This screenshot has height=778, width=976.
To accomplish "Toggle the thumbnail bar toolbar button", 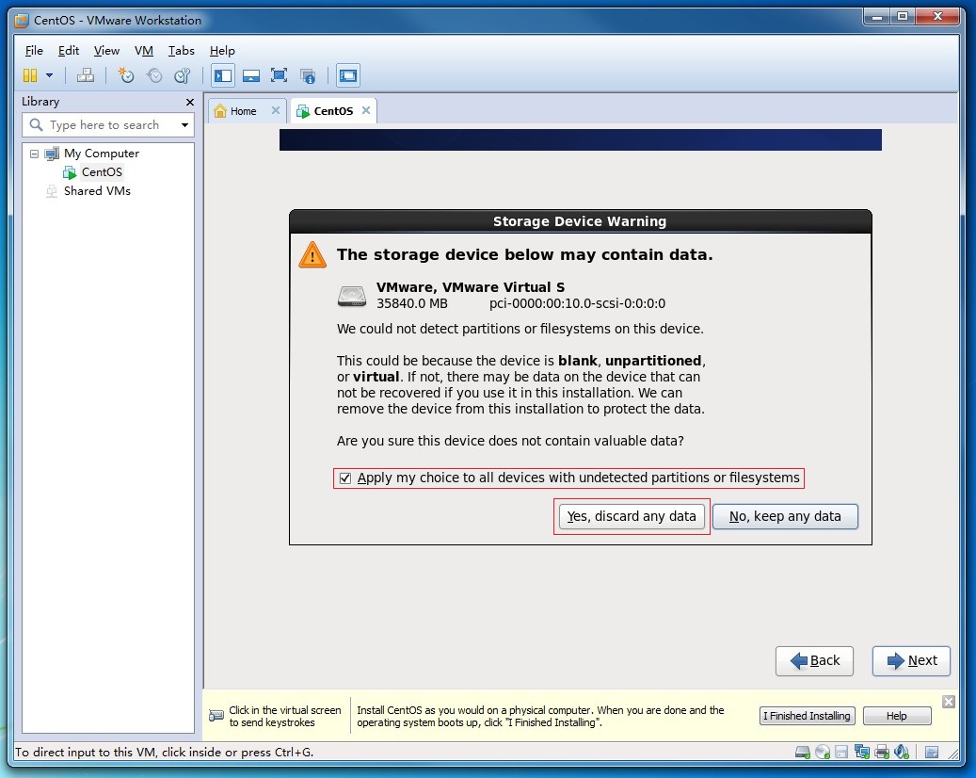I will [251, 76].
